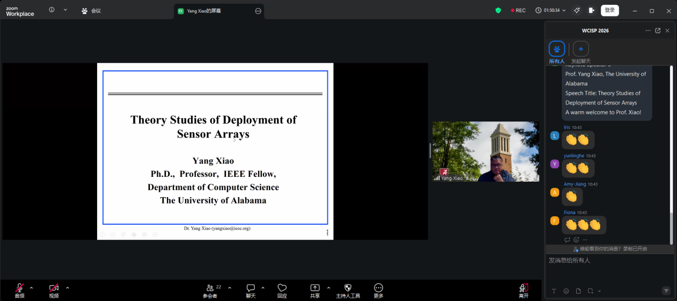Image resolution: width=677 pixels, height=301 pixels.
Task: Unmute the microphone (音频) button
Action: 20,288
